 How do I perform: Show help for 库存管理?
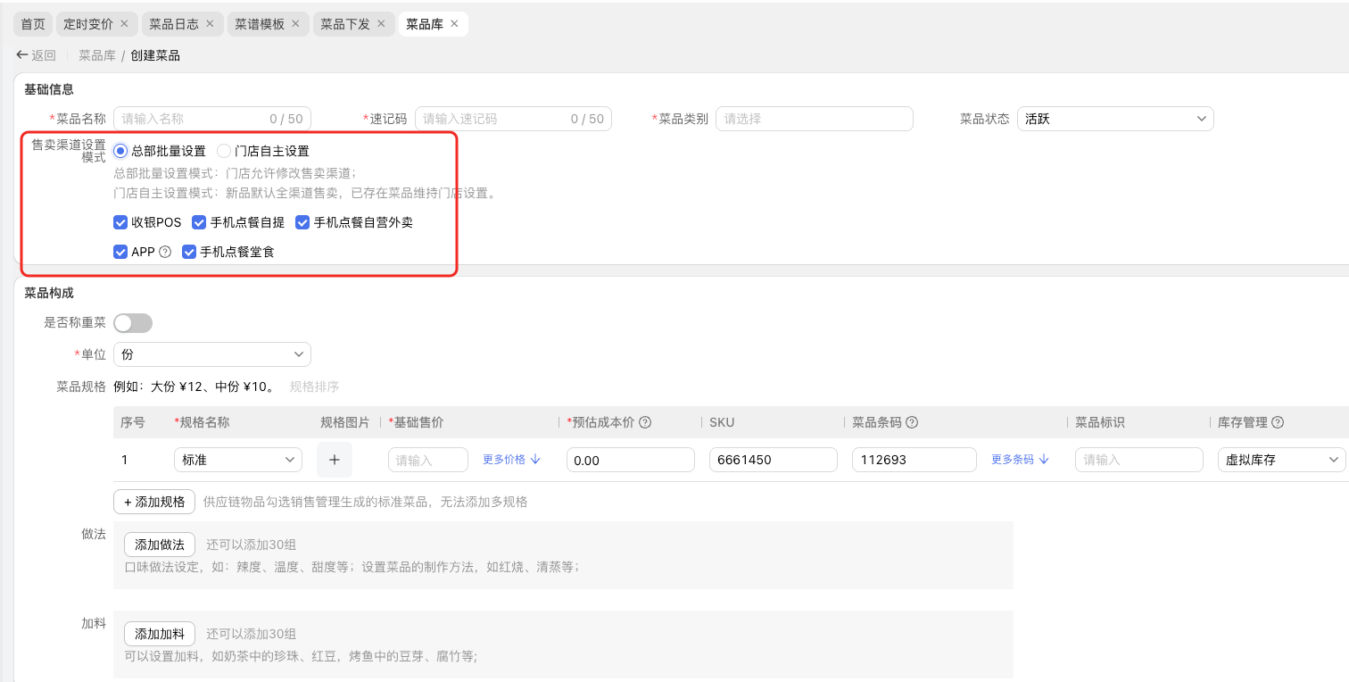1278,422
